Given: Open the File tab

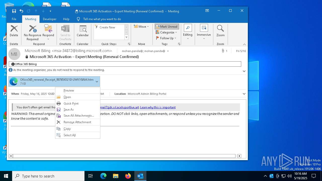Looking at the screenshot, I should pos(14,19).
